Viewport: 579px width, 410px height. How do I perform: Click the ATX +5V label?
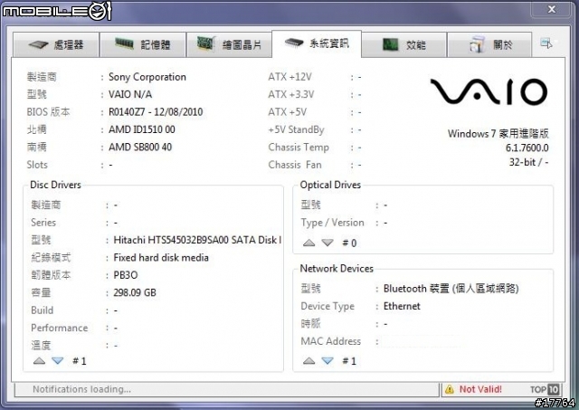point(288,112)
